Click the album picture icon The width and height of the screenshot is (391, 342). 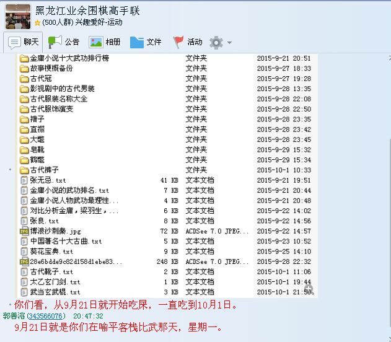click(96, 42)
